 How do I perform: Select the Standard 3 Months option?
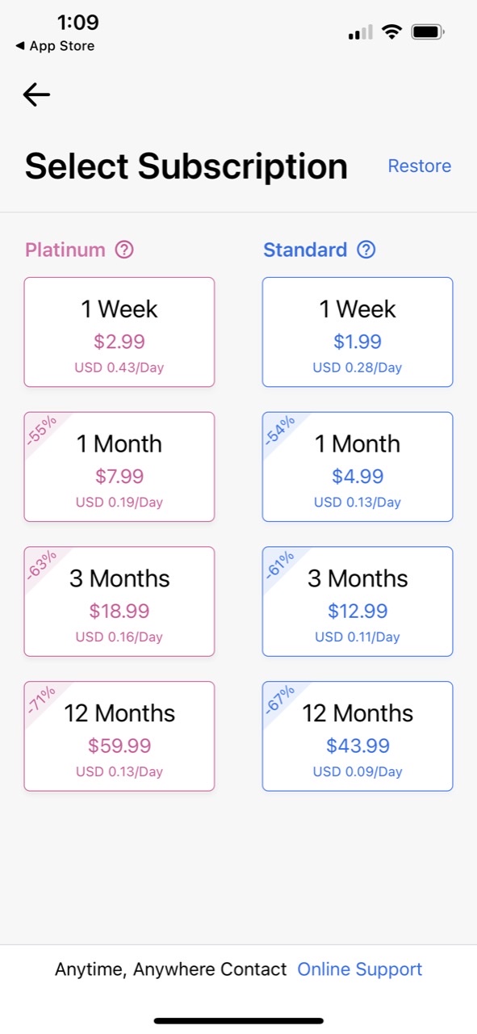(357, 601)
